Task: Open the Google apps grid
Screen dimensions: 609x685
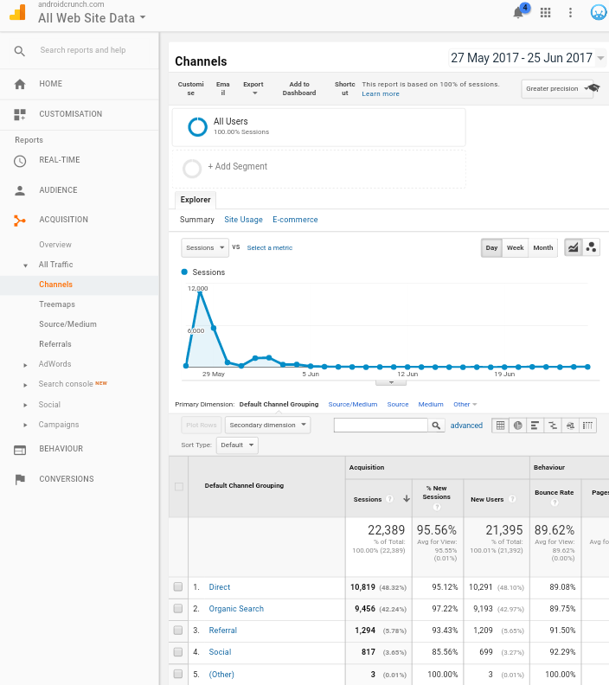Action: 545,12
